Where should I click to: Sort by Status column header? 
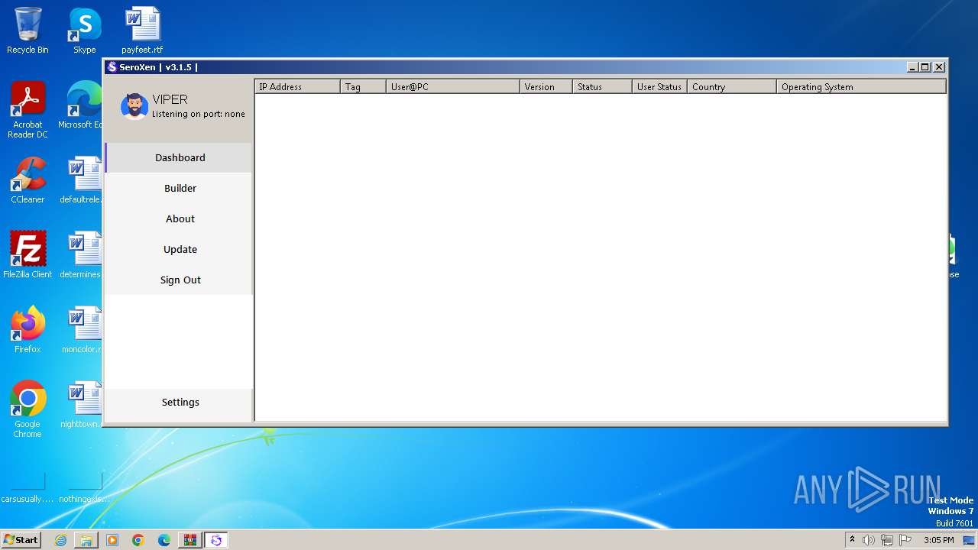602,86
